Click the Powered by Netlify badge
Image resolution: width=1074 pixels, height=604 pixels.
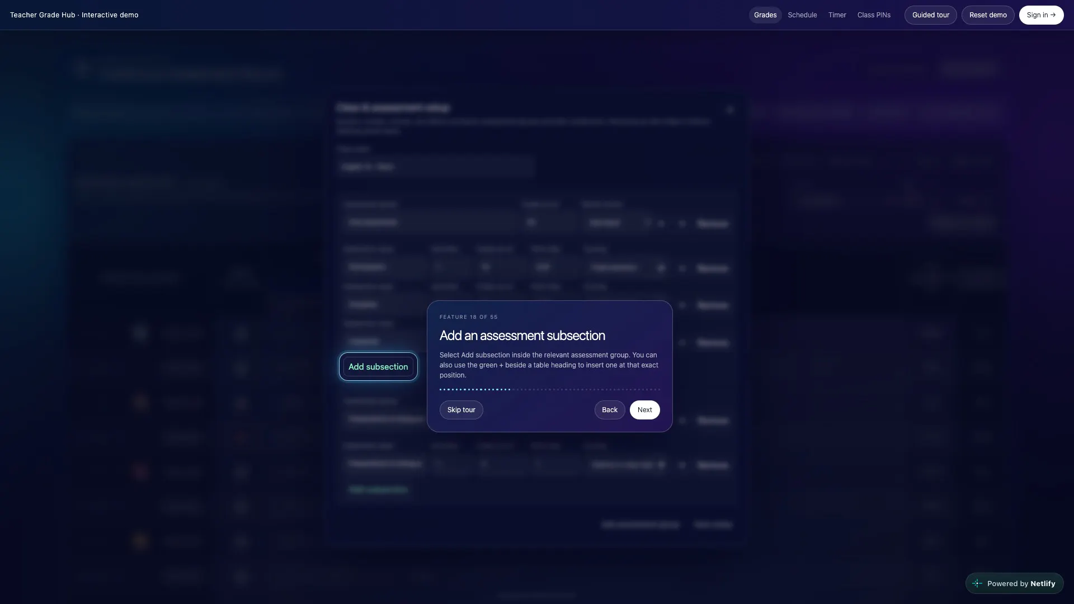point(1014,583)
